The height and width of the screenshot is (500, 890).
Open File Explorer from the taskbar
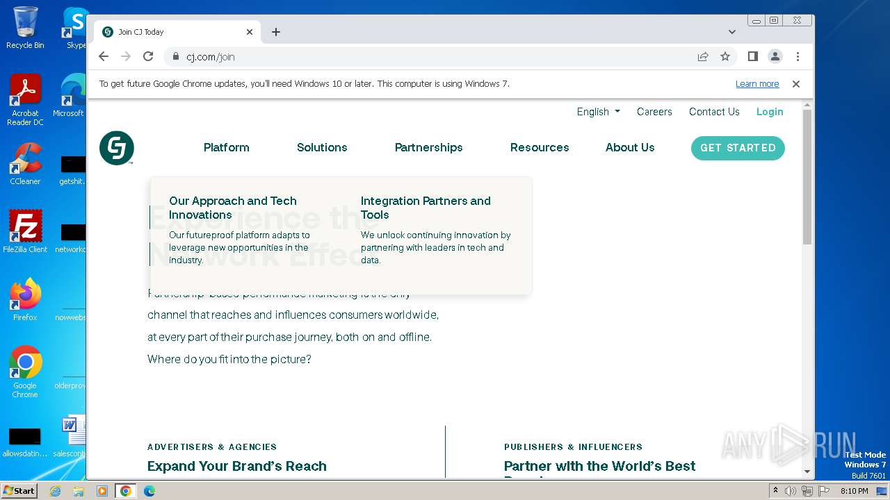click(x=79, y=491)
